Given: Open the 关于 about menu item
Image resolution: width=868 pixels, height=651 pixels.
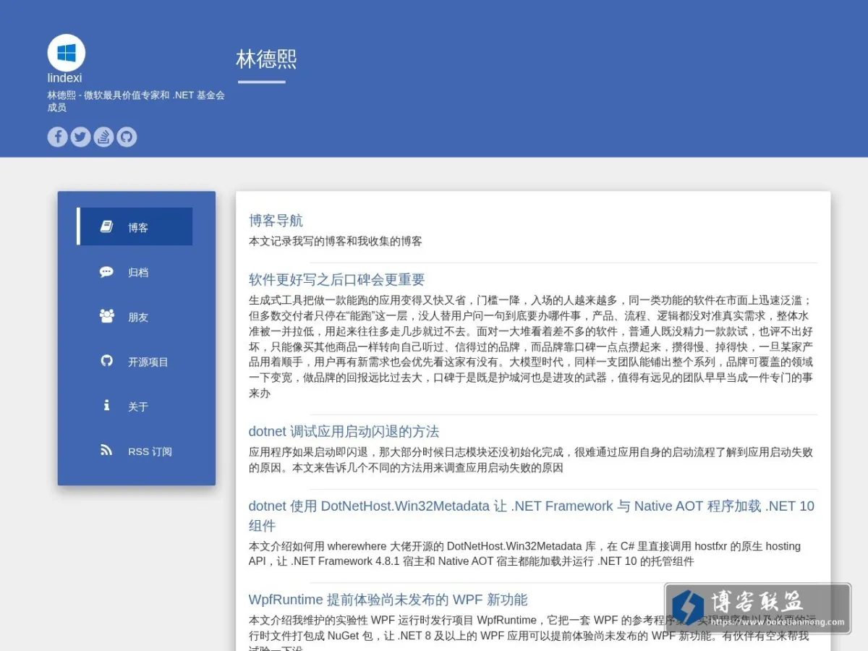Looking at the screenshot, I should click(135, 407).
